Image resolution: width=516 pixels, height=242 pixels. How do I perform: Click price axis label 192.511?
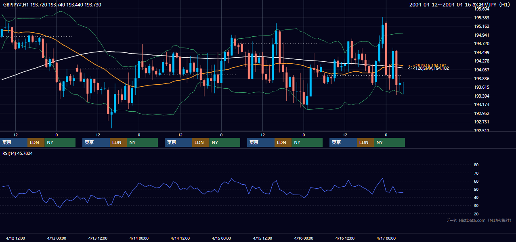click(482, 131)
